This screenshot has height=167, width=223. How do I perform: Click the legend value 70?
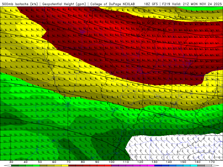click(x=69, y=162)
